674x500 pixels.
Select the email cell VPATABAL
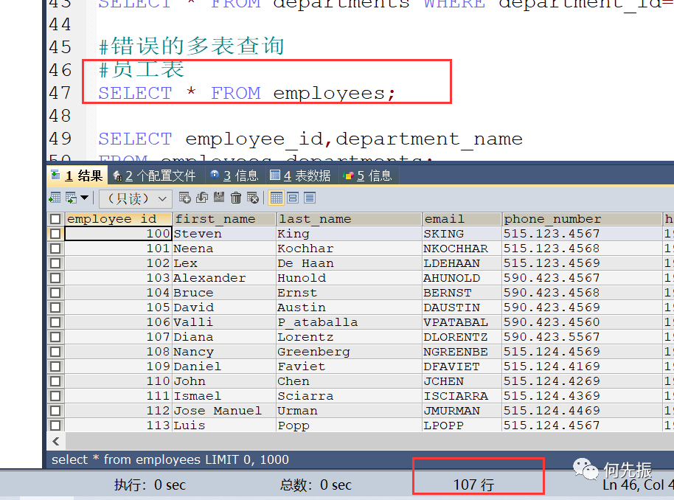[x=462, y=322]
